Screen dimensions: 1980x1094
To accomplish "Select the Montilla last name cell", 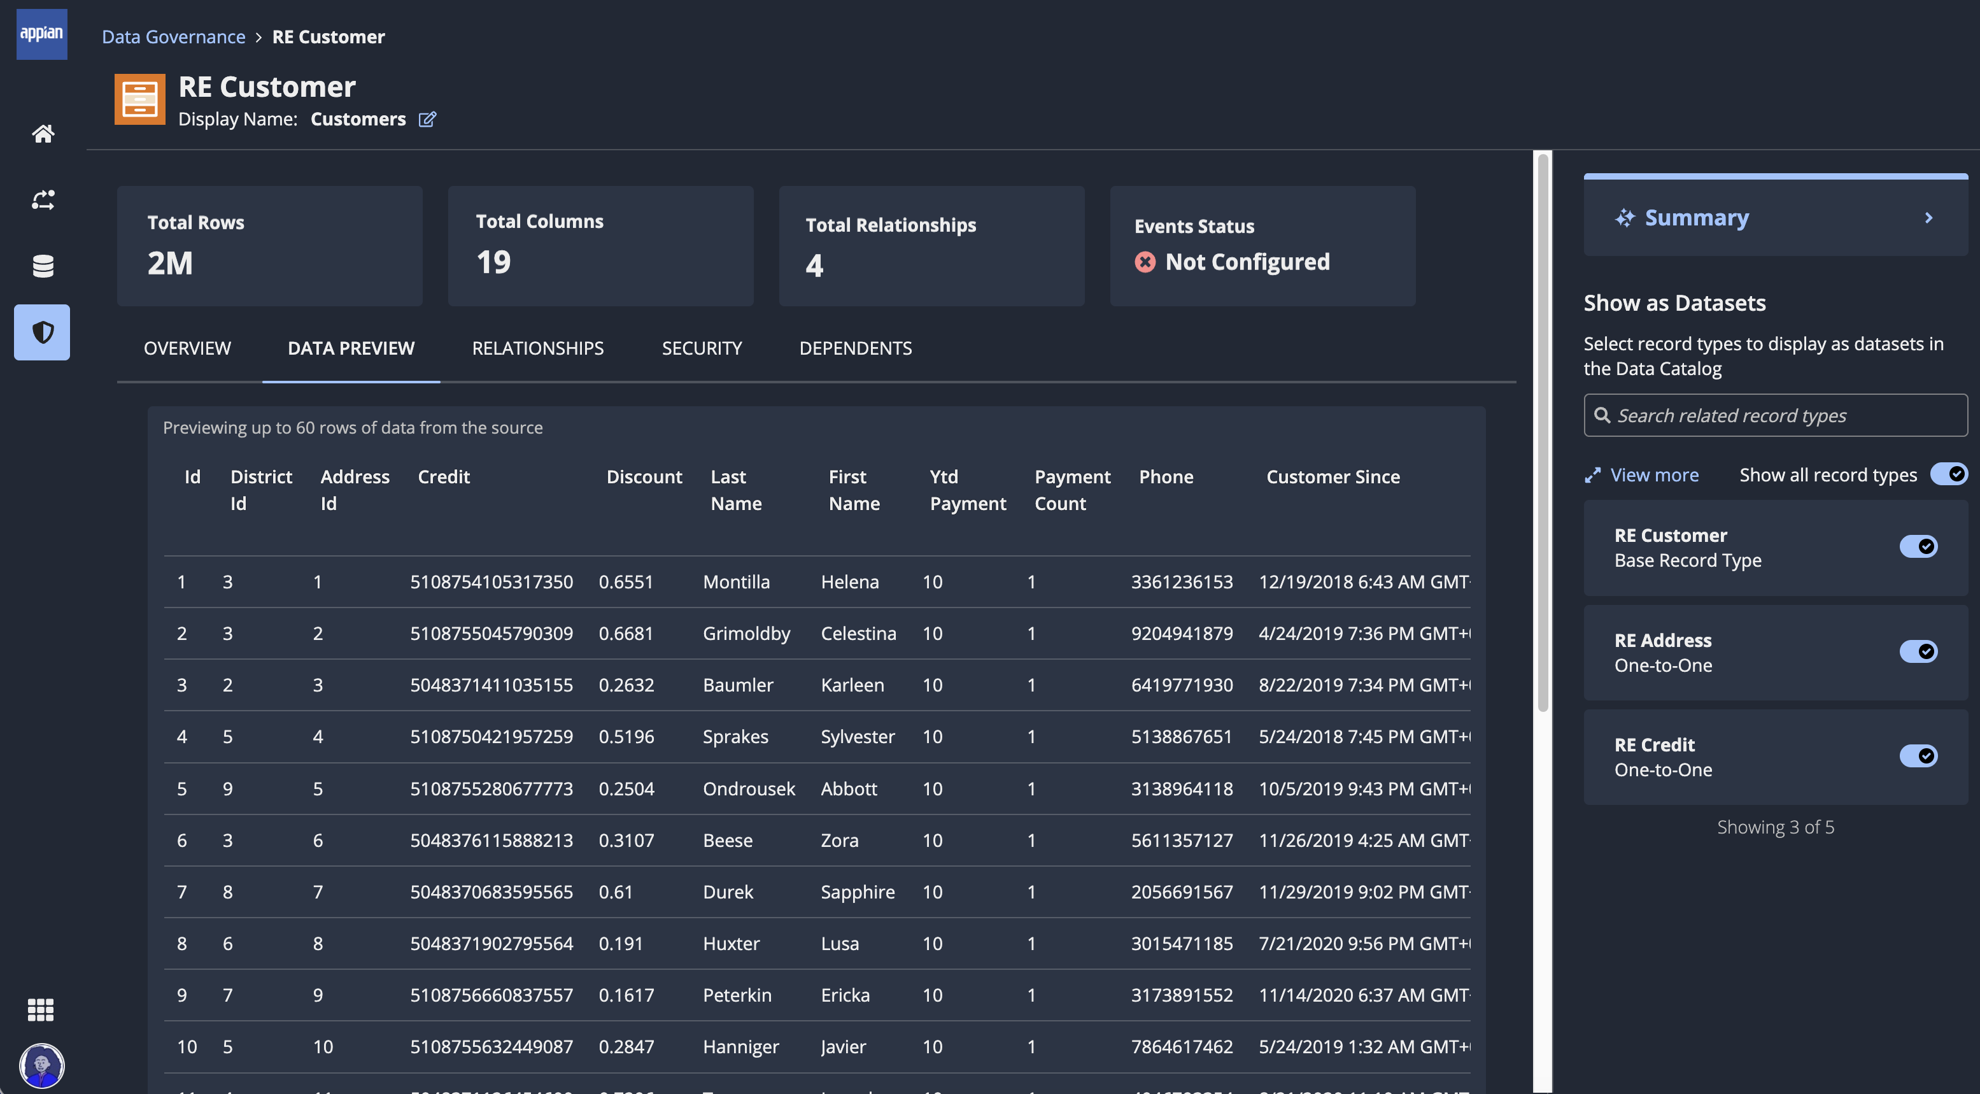I will pos(737,582).
